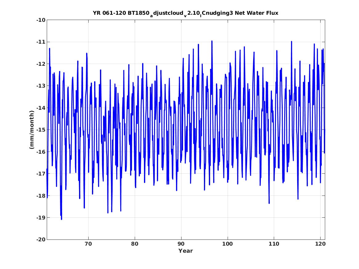Pick the y-axis tick label -12
The image size is (359, 269).
click(41, 64)
